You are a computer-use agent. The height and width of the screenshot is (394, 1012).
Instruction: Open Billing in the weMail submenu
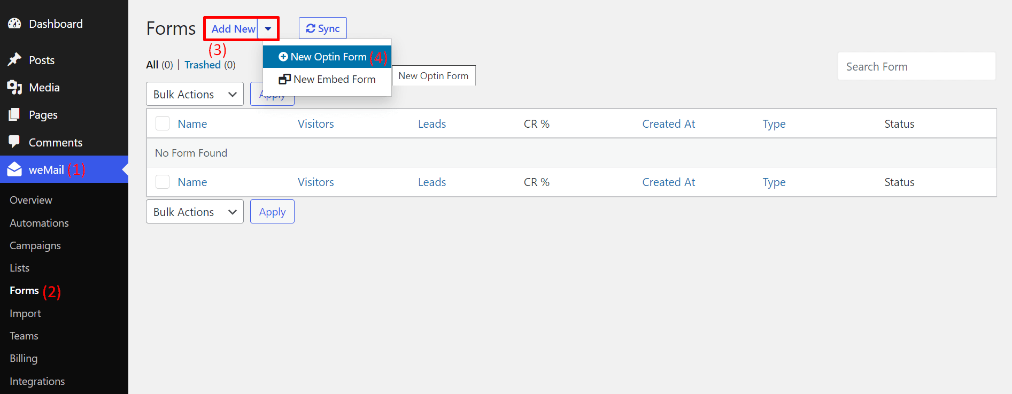24,358
